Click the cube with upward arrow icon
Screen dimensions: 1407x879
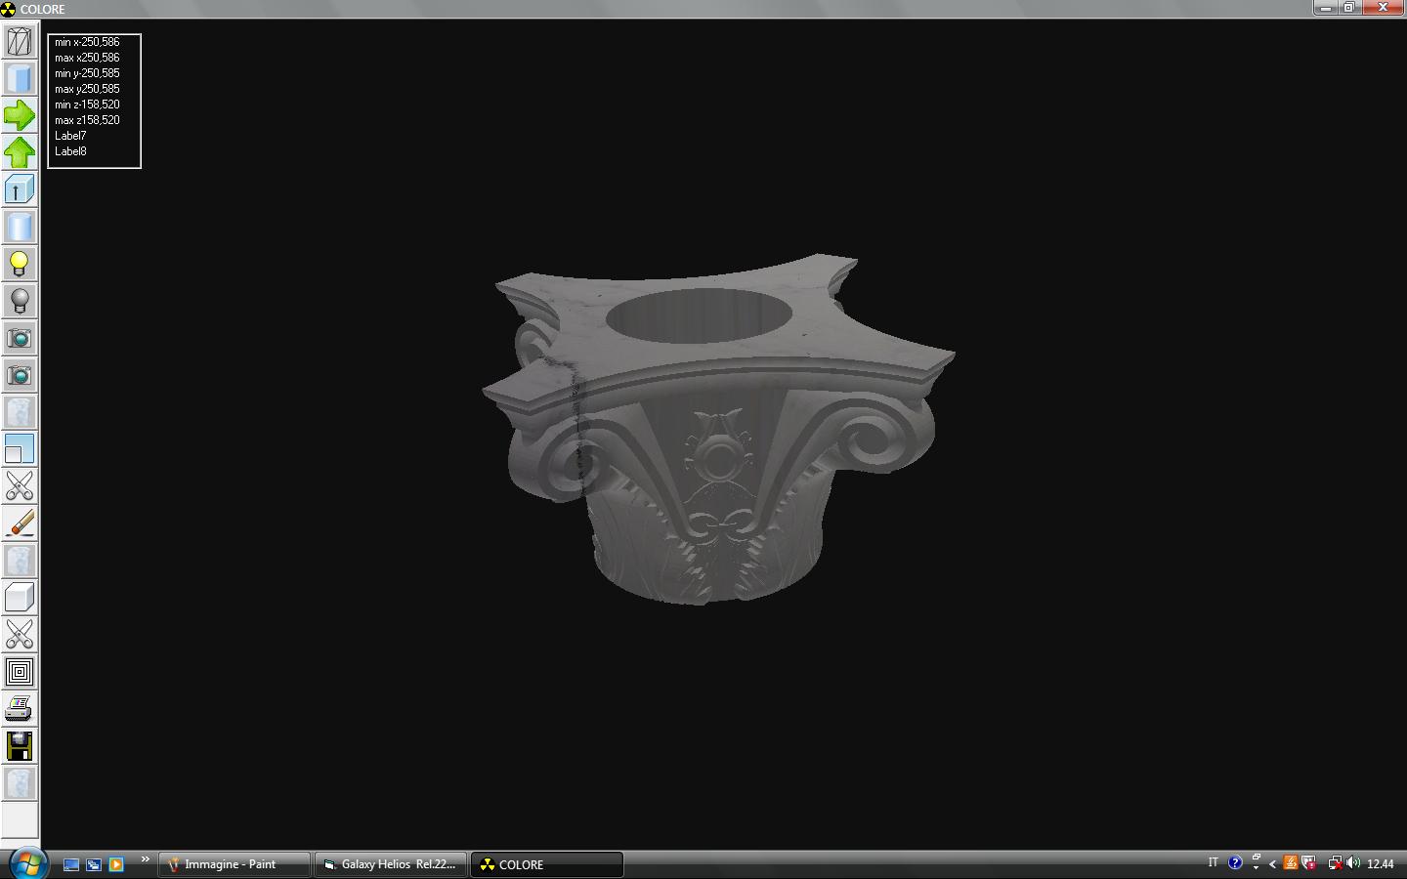pos(20,189)
